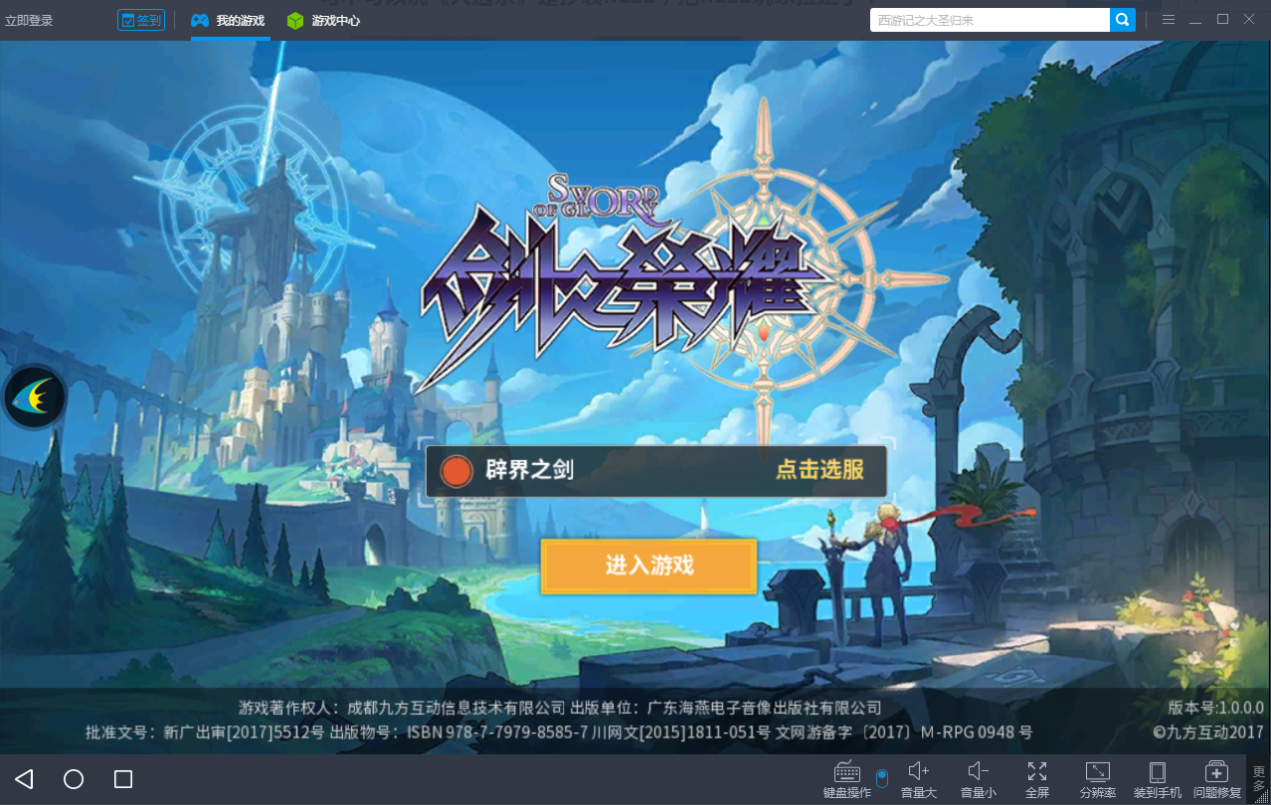
Task: Open resolution (分辨率) settings
Action: 1098,779
